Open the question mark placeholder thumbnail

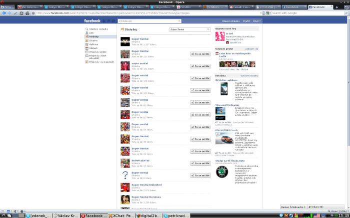(x=125, y=175)
